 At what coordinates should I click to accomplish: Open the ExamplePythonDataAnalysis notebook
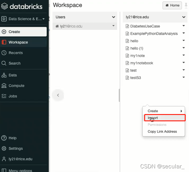tap(154, 33)
